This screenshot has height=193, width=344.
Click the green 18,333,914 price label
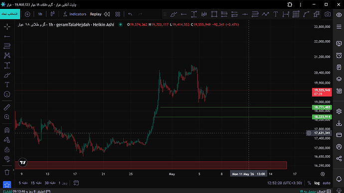(322, 117)
